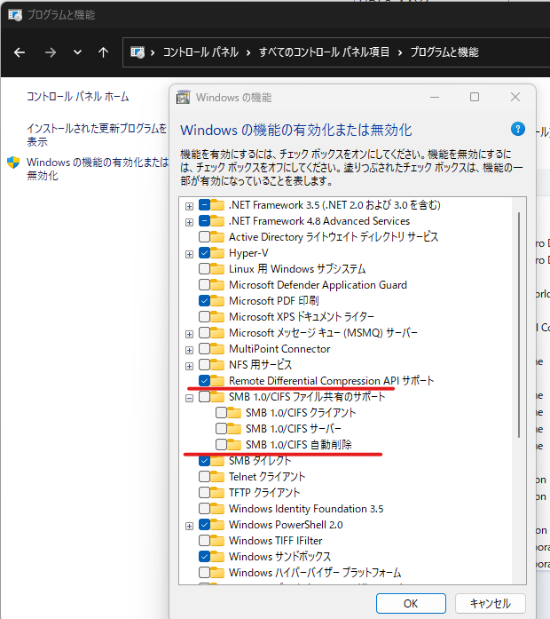The height and width of the screenshot is (619, 550).
Task: Click folder icon of Windows サンドボックス
Action: pos(217,556)
